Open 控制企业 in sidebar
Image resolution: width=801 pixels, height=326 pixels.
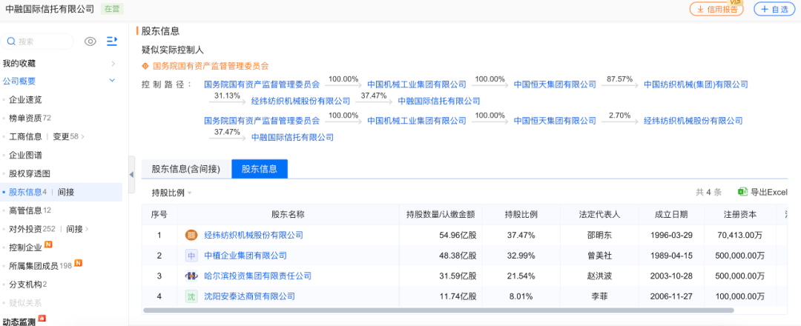[x=25, y=247]
